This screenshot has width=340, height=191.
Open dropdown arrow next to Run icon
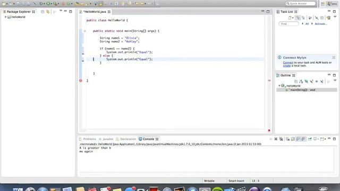coord(52,4)
